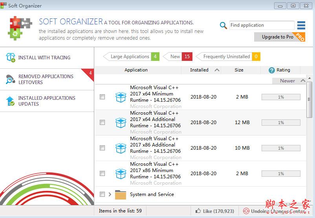Click the title bar Soft Organizer app icon
The width and height of the screenshot is (315, 218).
3,5
